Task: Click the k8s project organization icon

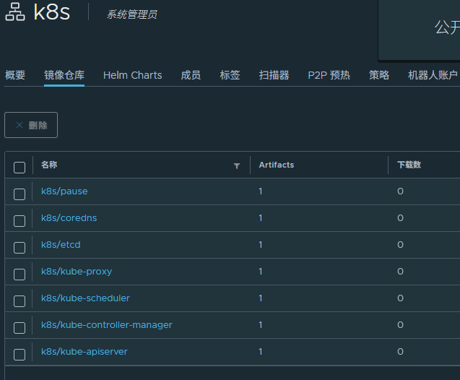Action: [15, 12]
